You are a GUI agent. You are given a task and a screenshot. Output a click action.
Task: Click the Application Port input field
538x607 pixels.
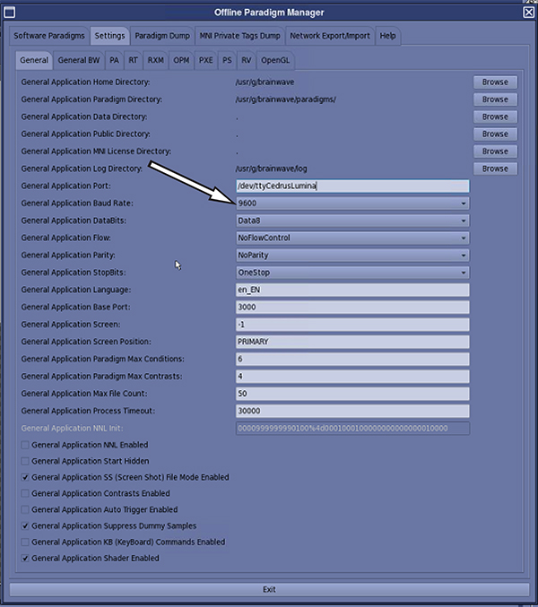point(351,186)
